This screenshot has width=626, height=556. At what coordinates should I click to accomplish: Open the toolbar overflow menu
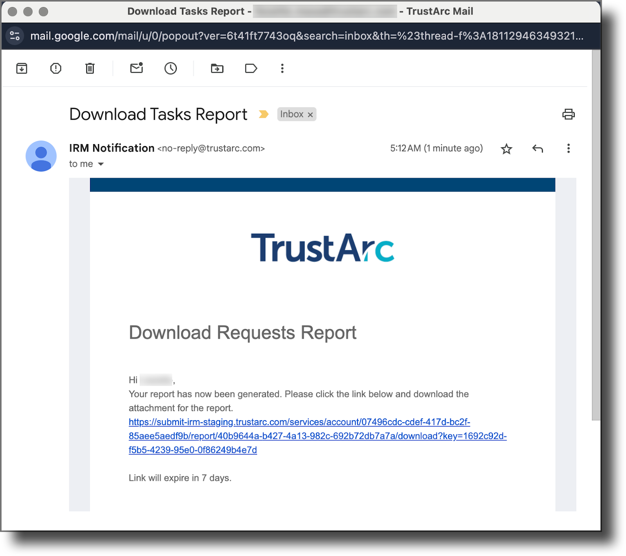click(282, 68)
